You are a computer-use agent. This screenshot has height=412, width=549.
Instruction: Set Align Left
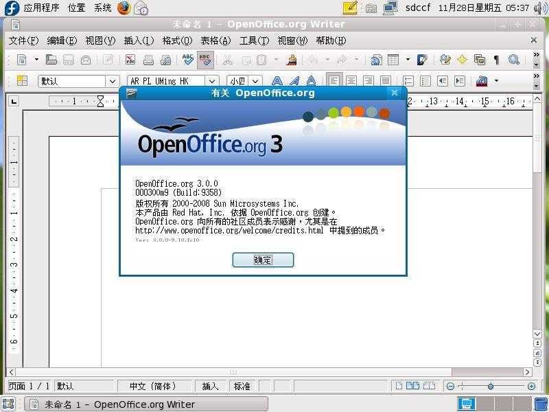tap(334, 81)
